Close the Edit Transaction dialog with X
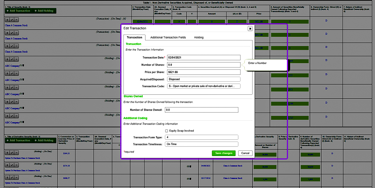This screenshot has height=188, width=375. (x=250, y=28)
